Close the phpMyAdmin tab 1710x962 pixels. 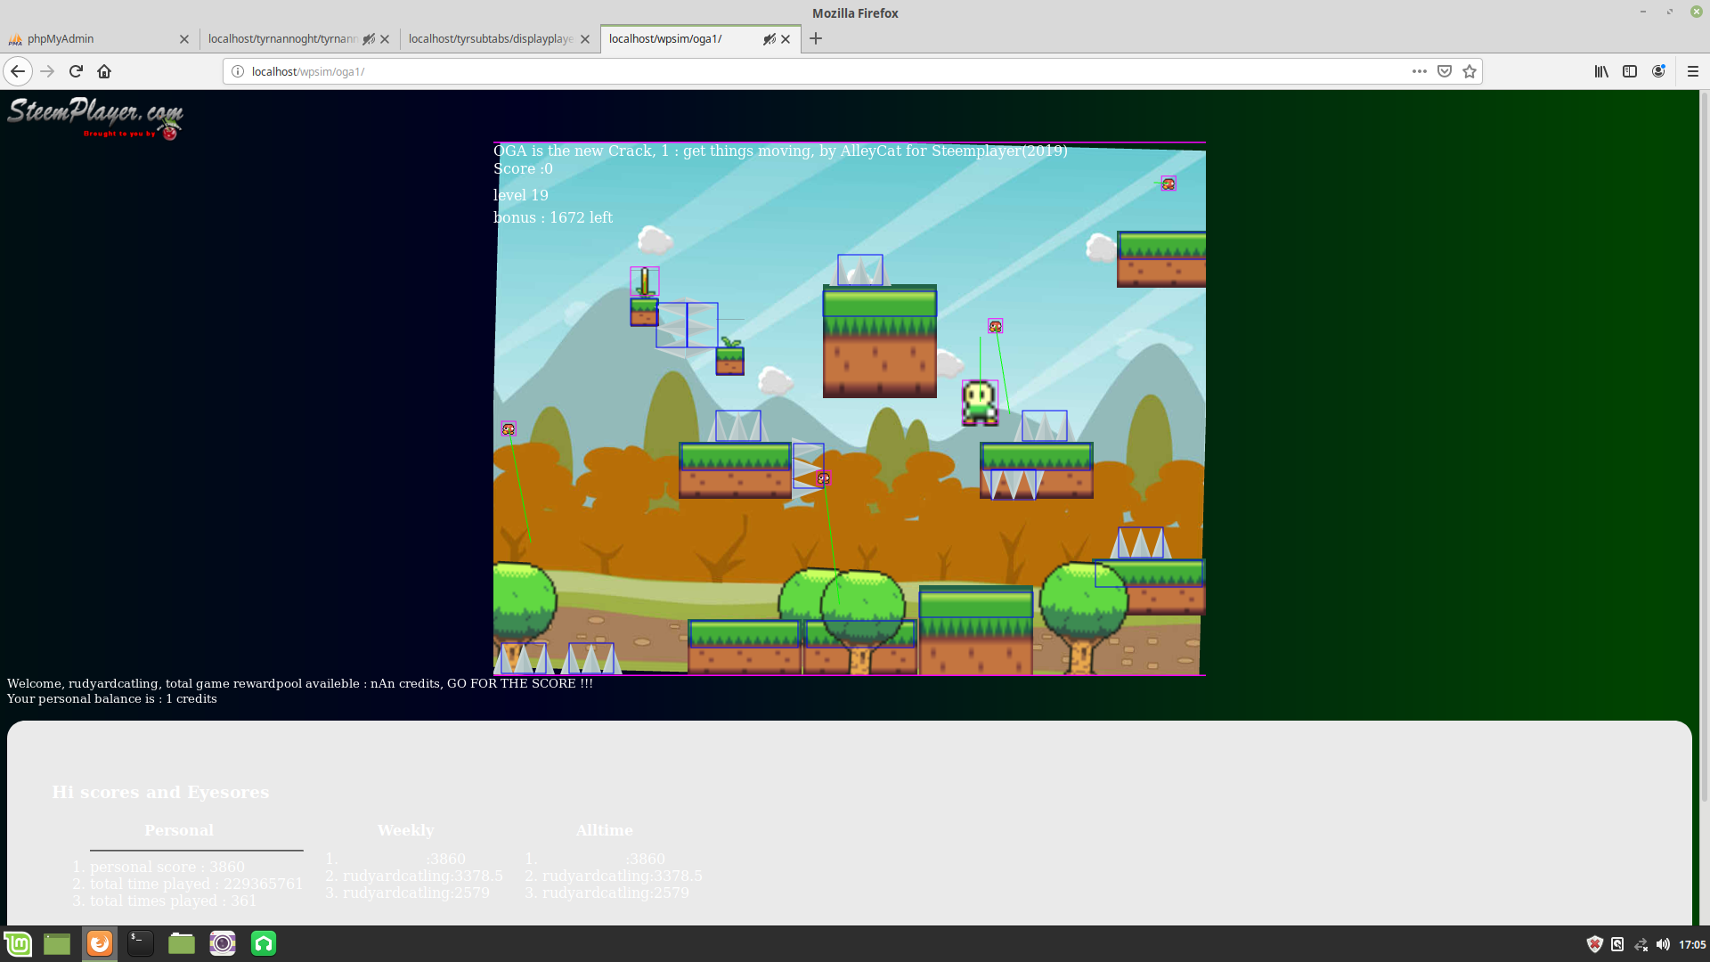pyautogui.click(x=184, y=39)
